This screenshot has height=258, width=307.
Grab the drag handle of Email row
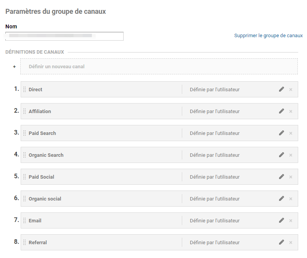click(24, 220)
